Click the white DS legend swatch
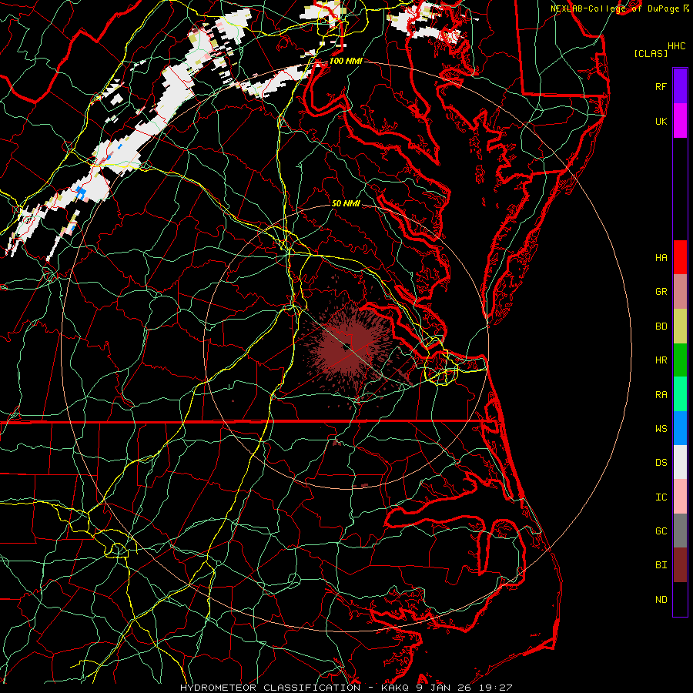Viewport: 693px width, 693px height. pyautogui.click(x=680, y=462)
